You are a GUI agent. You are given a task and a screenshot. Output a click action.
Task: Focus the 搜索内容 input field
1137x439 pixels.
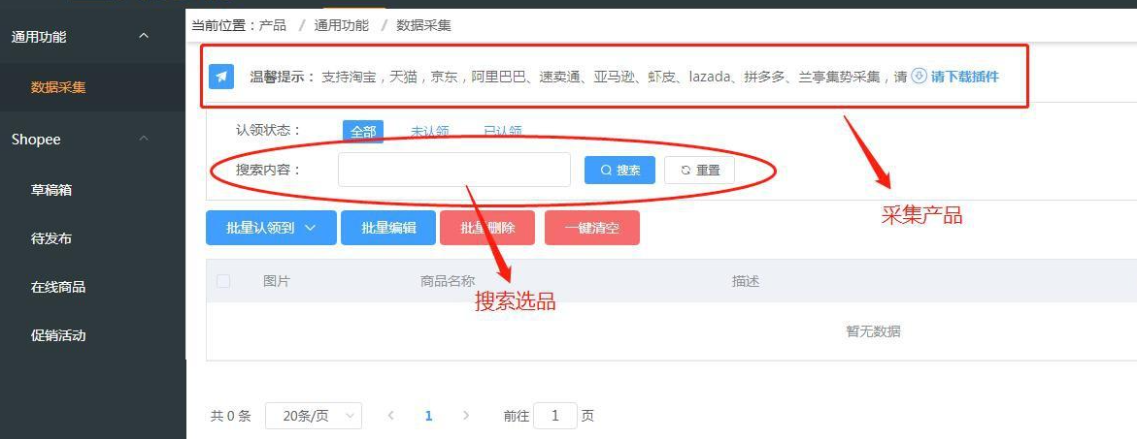pos(454,170)
